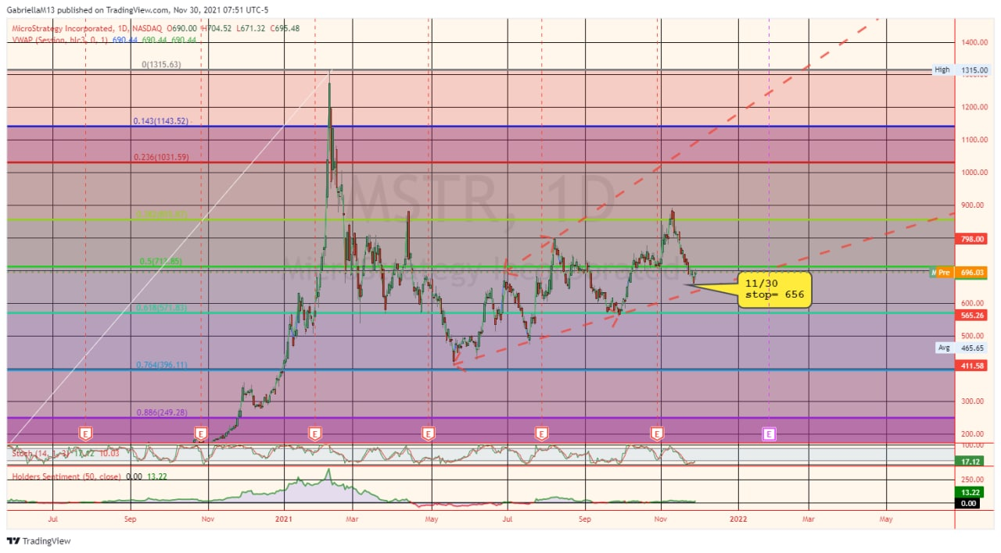The image size is (1001, 553).
Task: Click the orange 696.03 current price label
Action: (x=972, y=273)
